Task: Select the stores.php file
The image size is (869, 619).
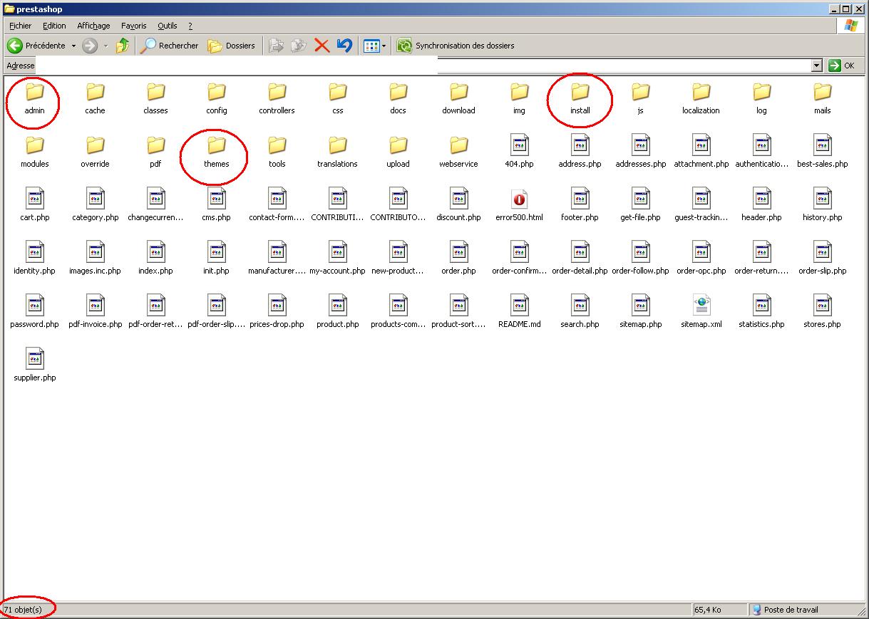Action: coord(822,312)
